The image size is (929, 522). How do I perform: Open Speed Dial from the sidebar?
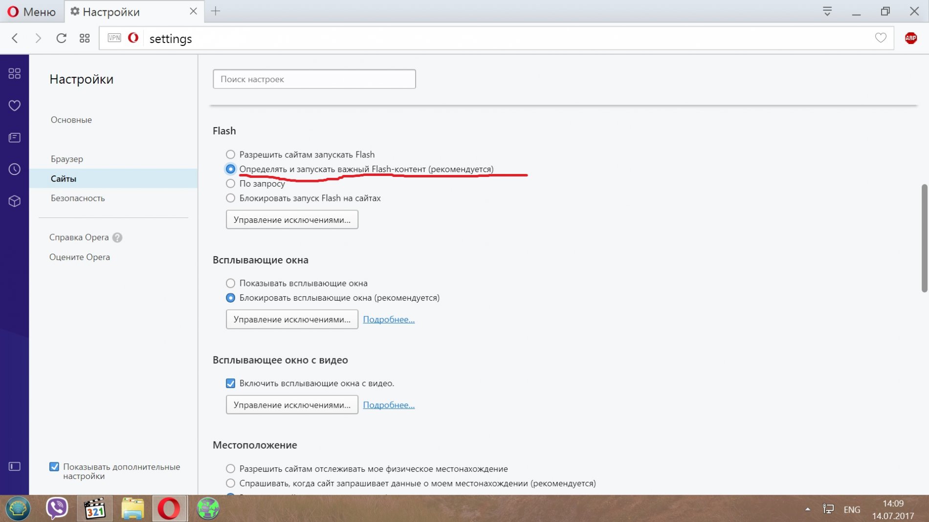pos(15,73)
